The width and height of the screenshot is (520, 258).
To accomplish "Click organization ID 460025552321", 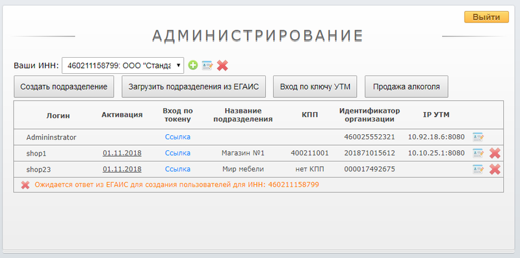I will coord(369,137).
